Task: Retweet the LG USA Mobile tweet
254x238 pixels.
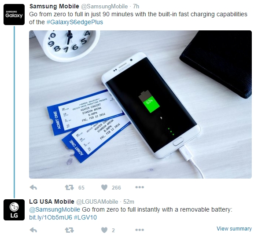Action: 69,230
